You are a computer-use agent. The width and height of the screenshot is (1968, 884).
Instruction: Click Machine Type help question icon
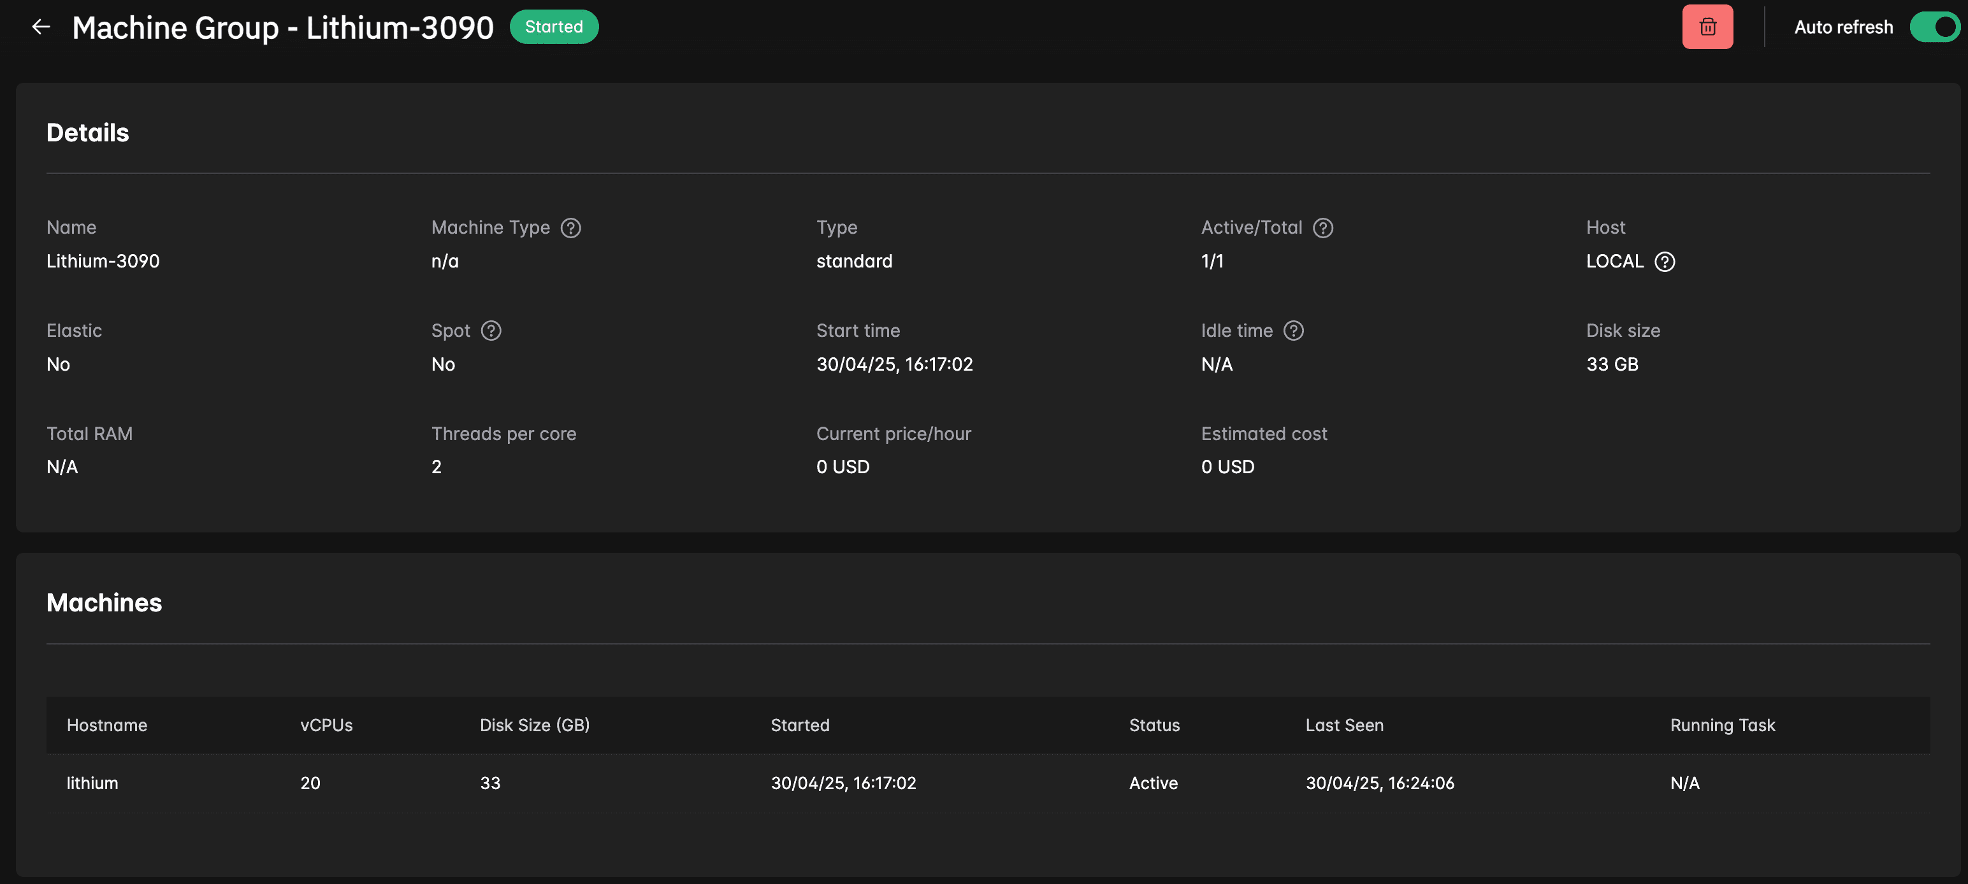coord(570,228)
